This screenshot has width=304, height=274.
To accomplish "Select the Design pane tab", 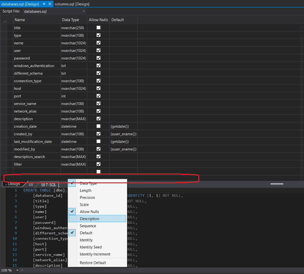I will pyautogui.click(x=12, y=184).
